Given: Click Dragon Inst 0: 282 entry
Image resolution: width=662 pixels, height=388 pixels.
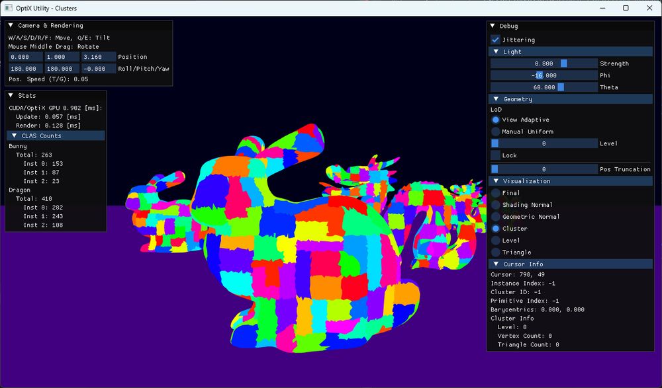Looking at the screenshot, I should coord(43,208).
